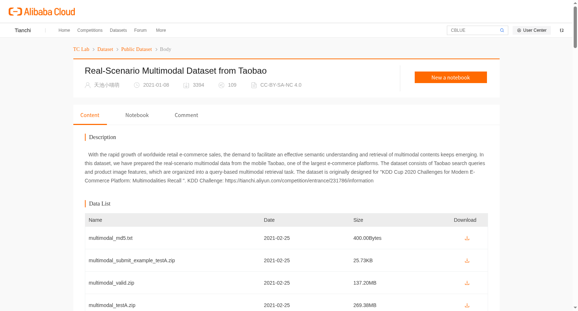This screenshot has height=311, width=578.
Task: Click the author name 天池小喵萌
Action: click(107, 85)
